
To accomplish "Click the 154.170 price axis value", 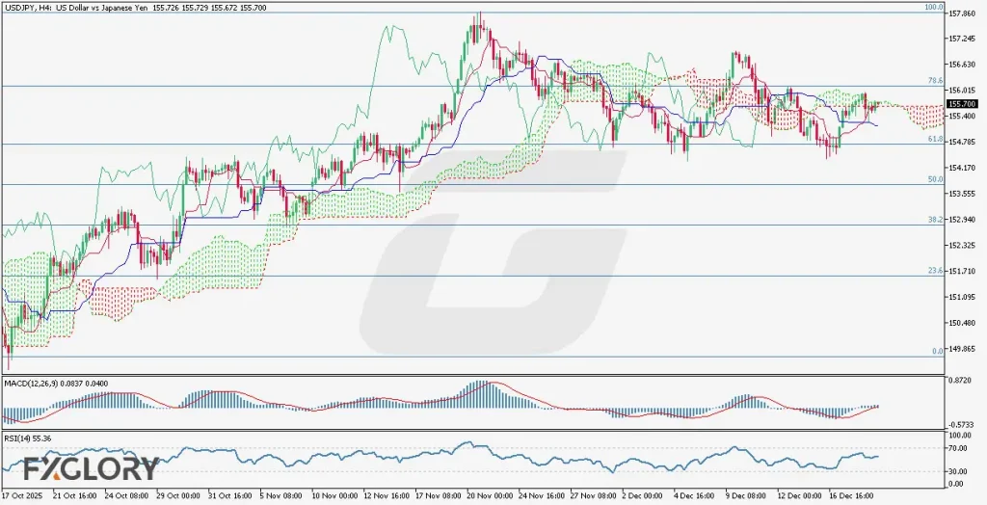I will click(961, 168).
